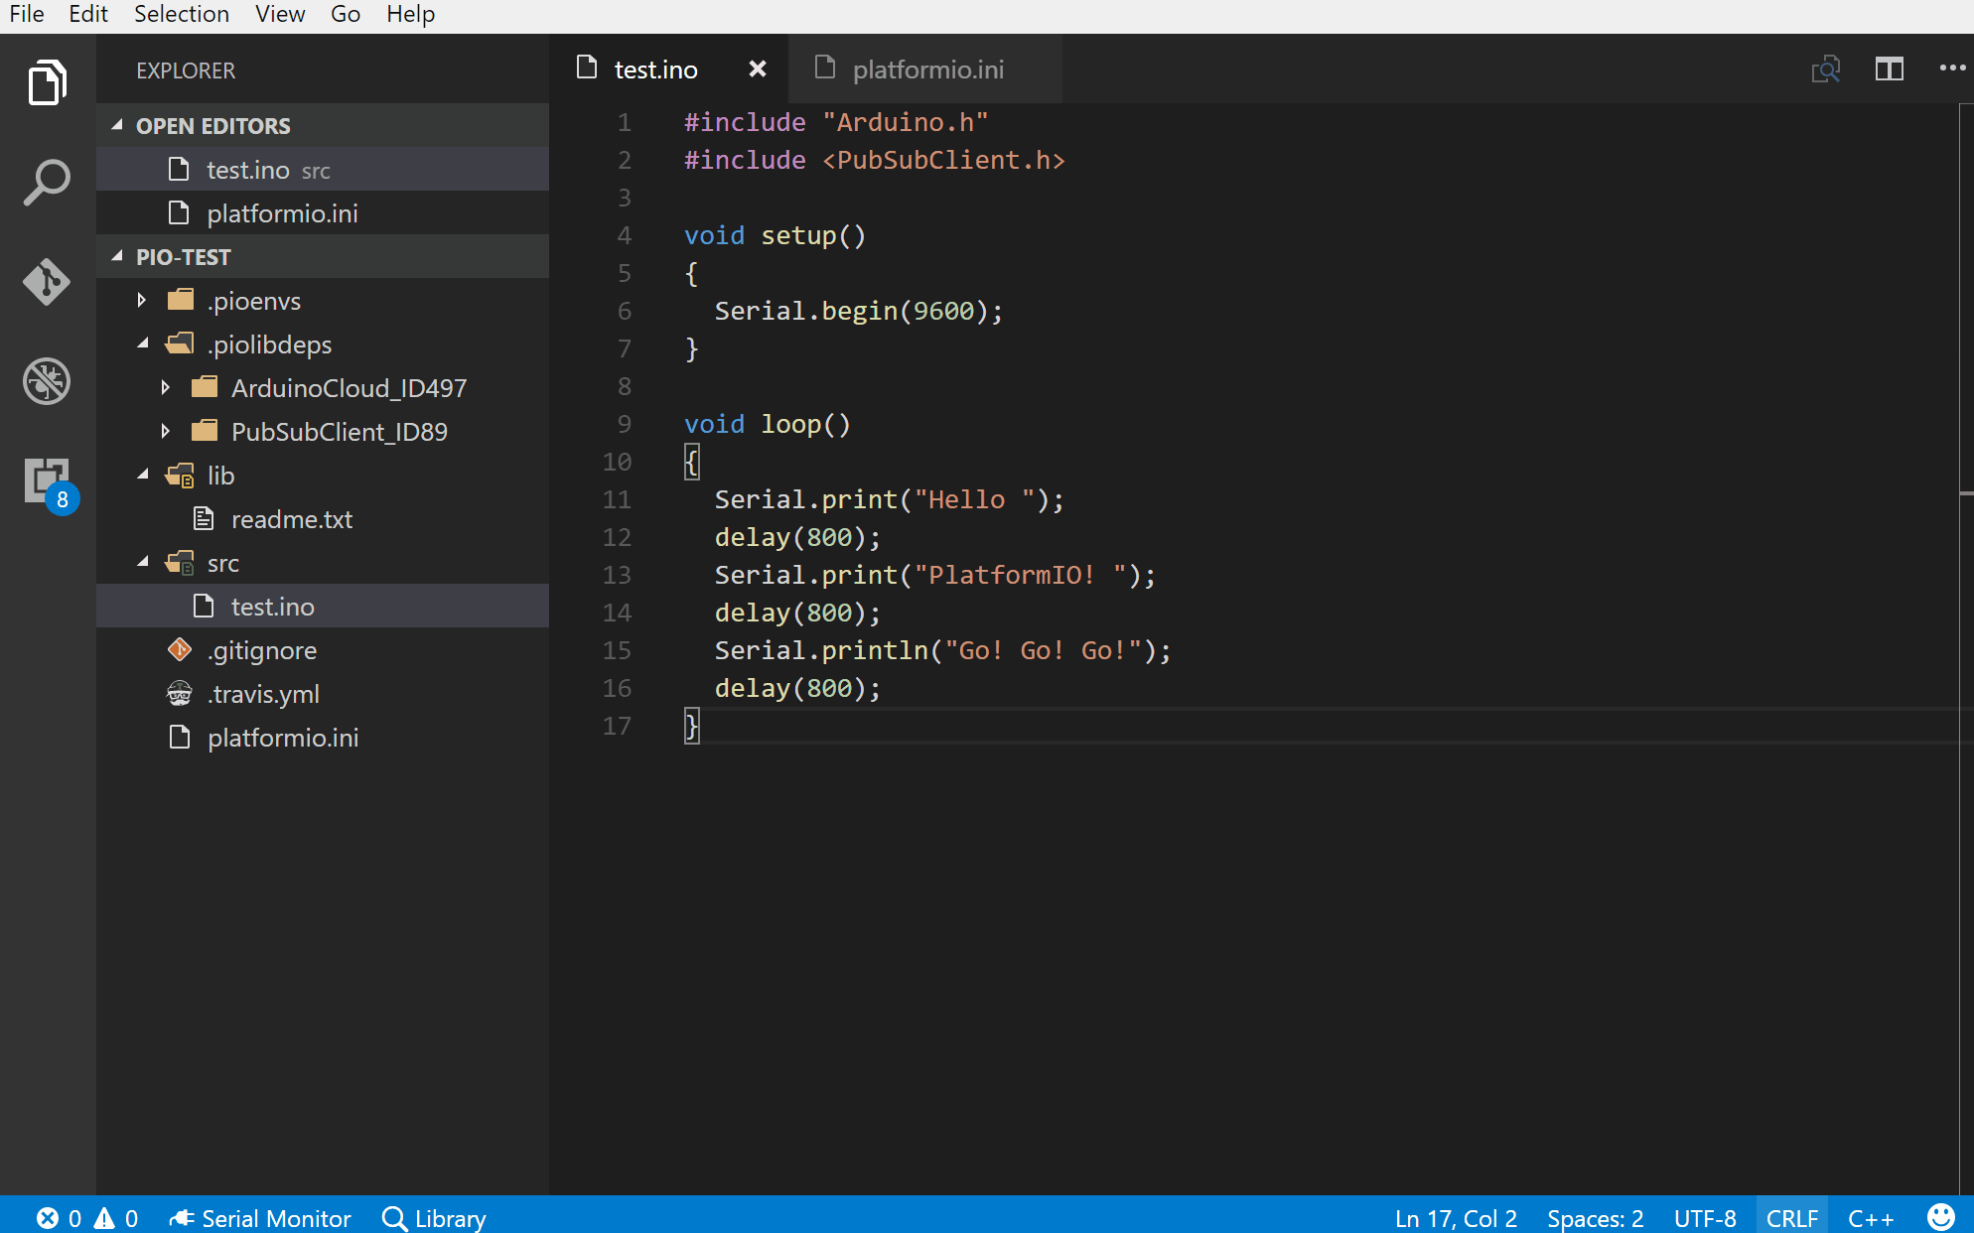The height and width of the screenshot is (1233, 1974).
Task: Select the test.ino tab
Action: pyautogui.click(x=657, y=68)
